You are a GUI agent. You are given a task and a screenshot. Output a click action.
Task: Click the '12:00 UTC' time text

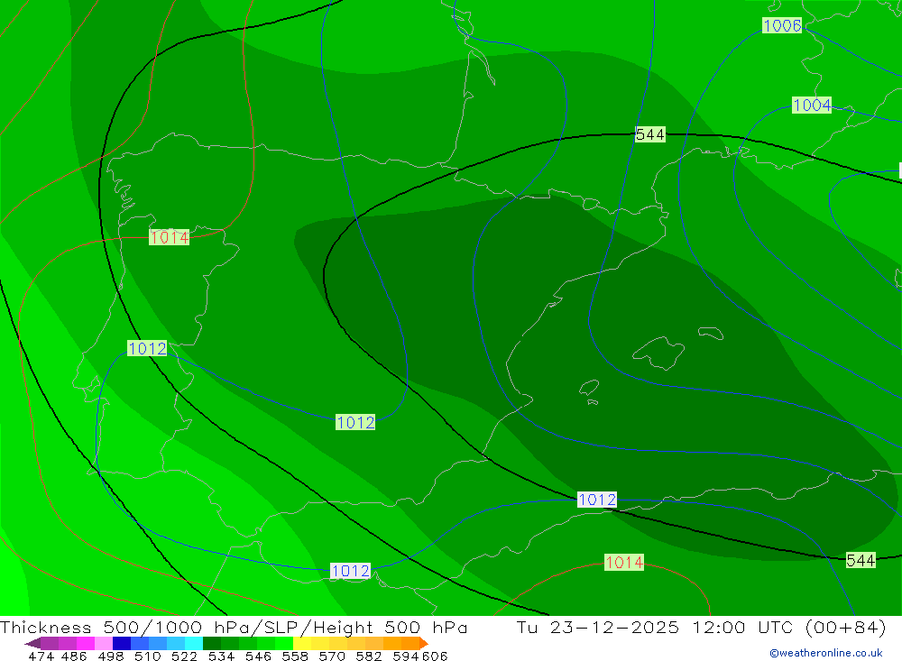[x=743, y=627]
